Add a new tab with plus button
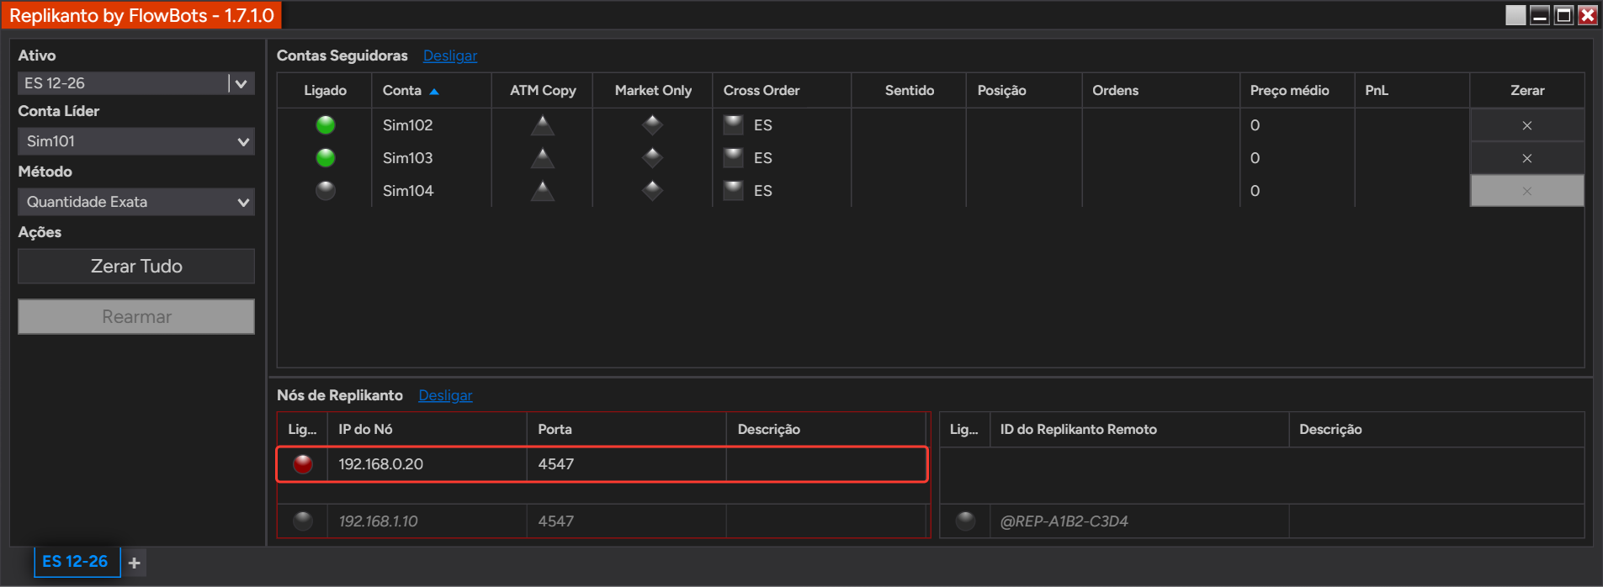This screenshot has height=587, width=1603. coord(135,563)
